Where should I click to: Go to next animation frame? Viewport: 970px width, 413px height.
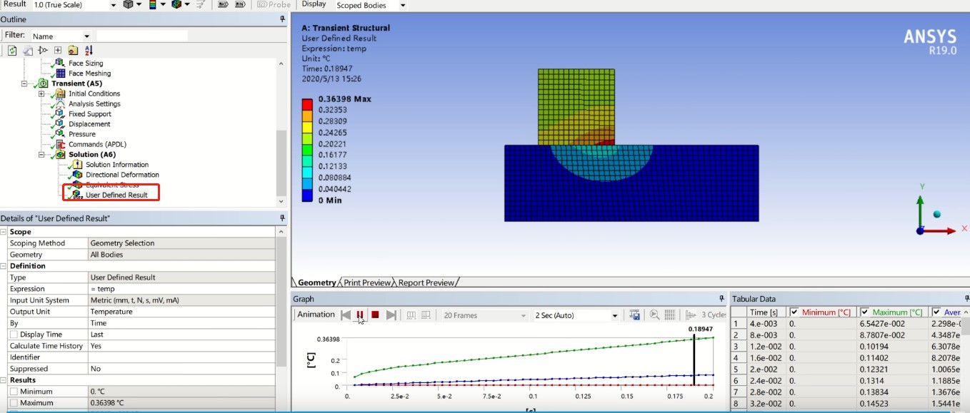(x=391, y=315)
